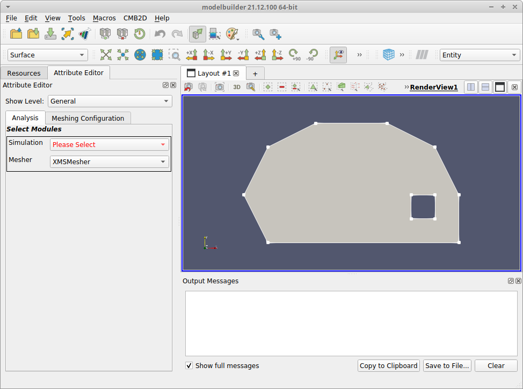Click the connect to server icon
This screenshot has height=389, width=523.
[105, 34]
